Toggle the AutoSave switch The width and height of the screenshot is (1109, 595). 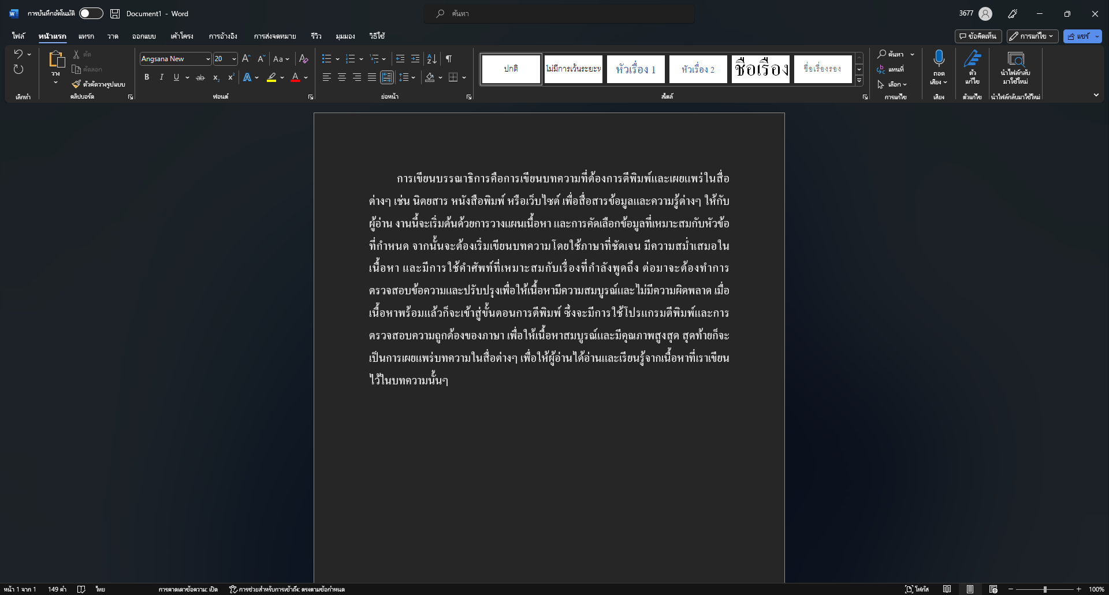pos(91,13)
